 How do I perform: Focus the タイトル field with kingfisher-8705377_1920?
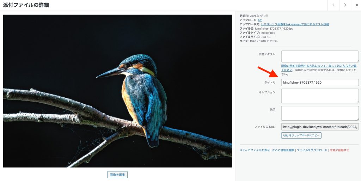320,83
